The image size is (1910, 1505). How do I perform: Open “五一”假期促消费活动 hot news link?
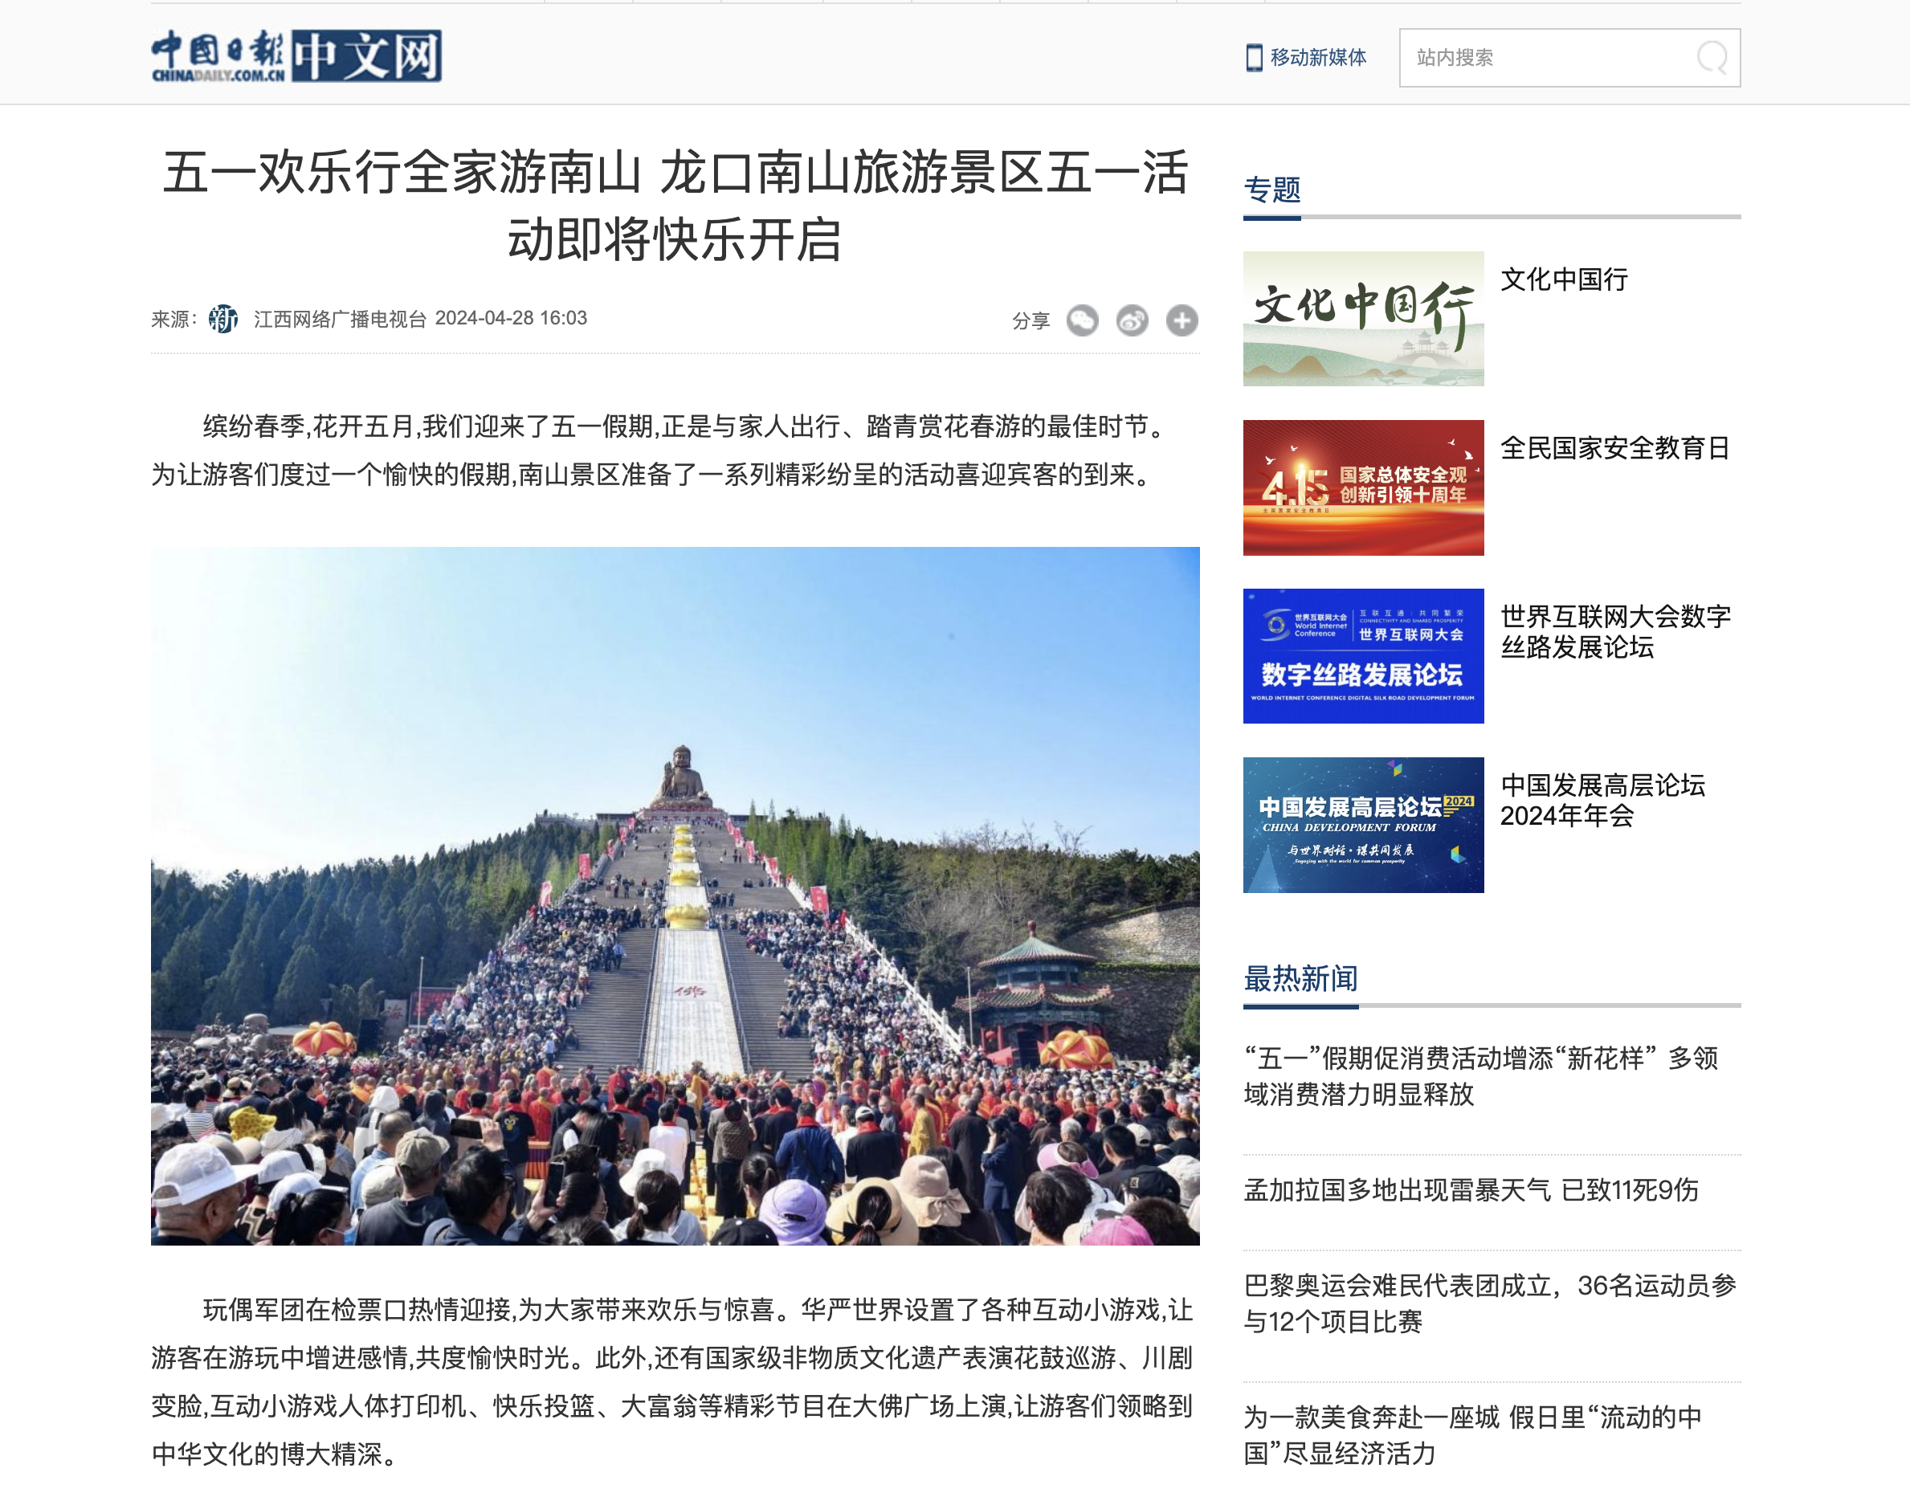click(x=1481, y=1076)
